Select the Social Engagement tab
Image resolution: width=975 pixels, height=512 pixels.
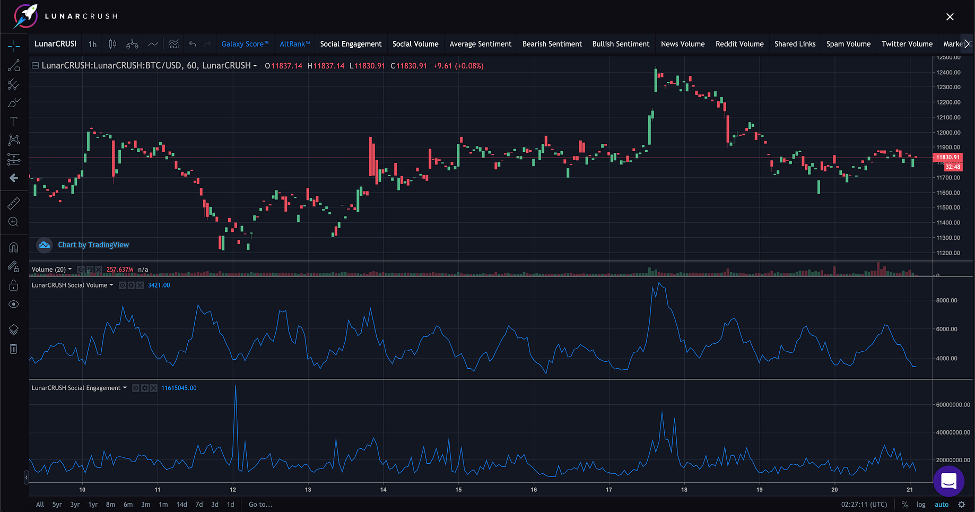coord(351,44)
